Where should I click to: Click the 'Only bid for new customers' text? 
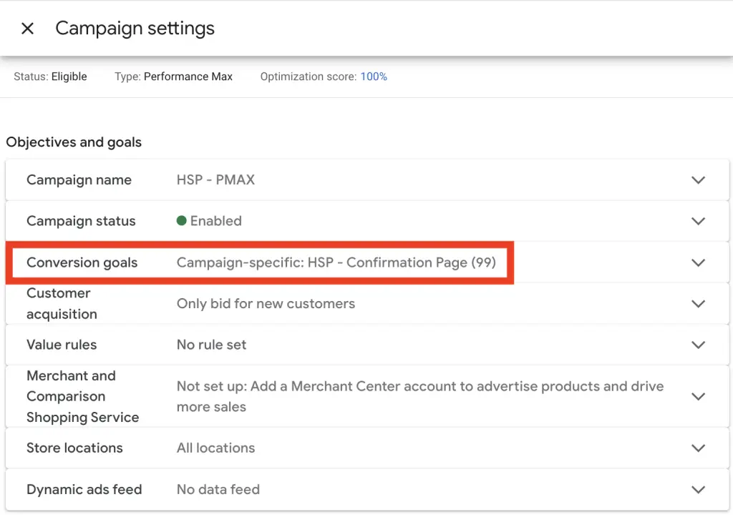(x=266, y=304)
